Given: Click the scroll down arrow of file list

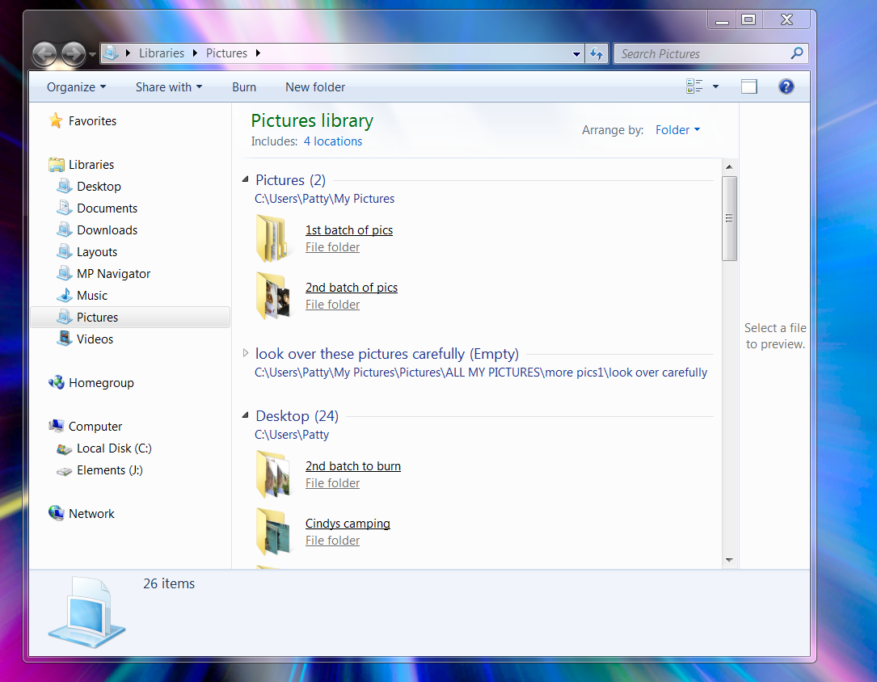Looking at the screenshot, I should pos(729,560).
